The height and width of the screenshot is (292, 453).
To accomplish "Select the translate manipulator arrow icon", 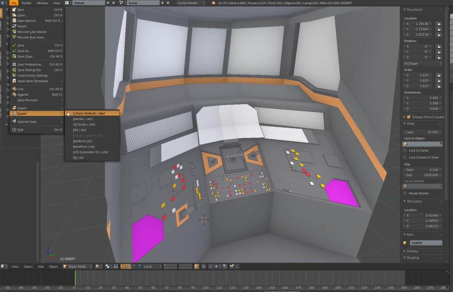I will 128,266.
